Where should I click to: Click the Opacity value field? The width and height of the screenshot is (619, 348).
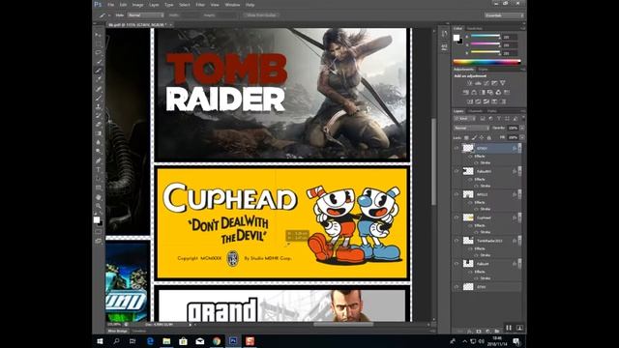click(x=513, y=129)
